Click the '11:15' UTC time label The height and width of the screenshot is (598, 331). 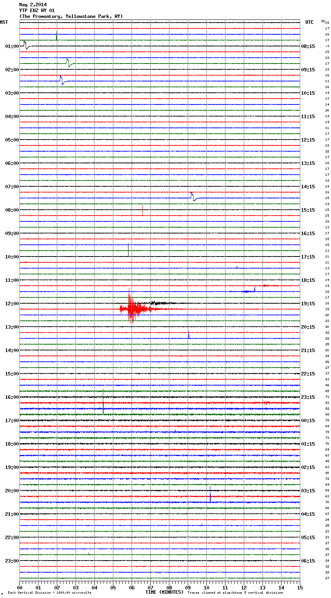[308, 117]
